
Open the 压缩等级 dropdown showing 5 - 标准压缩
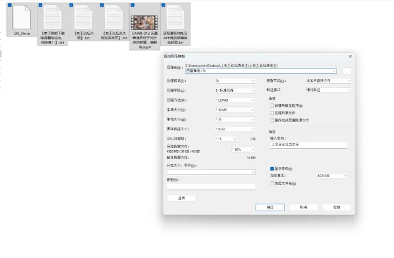coord(235,91)
